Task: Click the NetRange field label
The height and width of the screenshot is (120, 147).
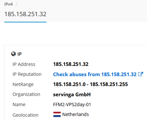Action: point(23,84)
